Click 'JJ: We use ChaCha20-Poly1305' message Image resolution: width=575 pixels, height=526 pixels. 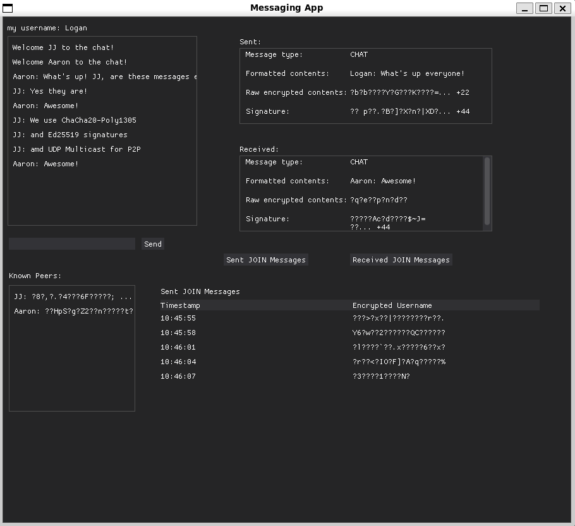point(75,120)
